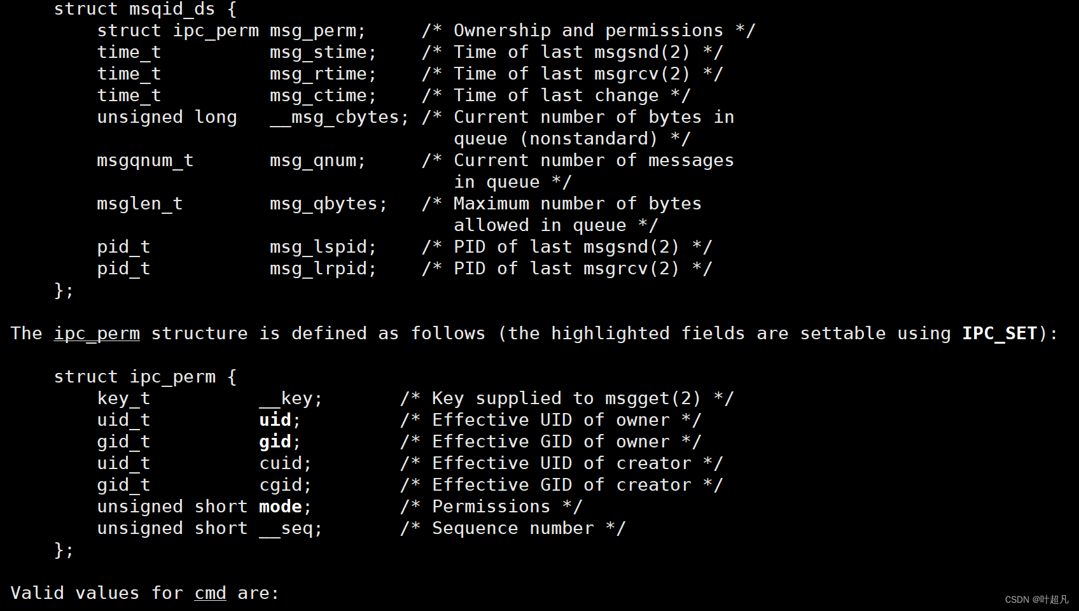Screen dimensions: 1079x611
Task: Click the bold mode field name
Action: (280, 507)
